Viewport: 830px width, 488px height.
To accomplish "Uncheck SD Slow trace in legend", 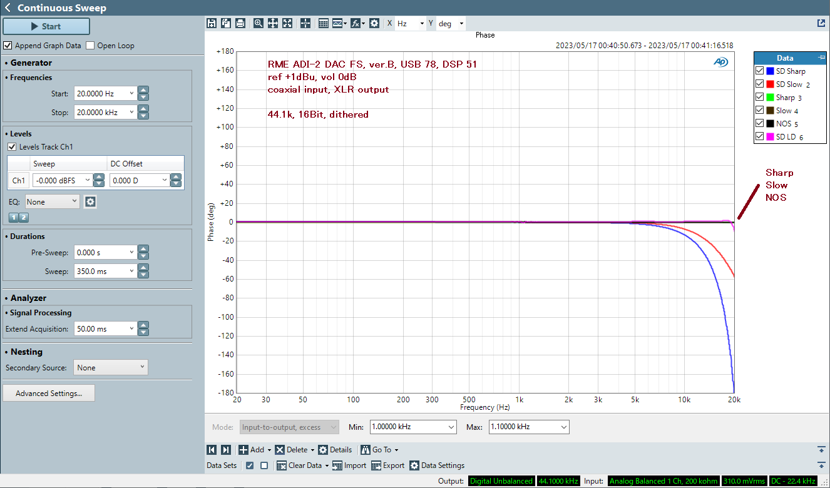I will (760, 84).
